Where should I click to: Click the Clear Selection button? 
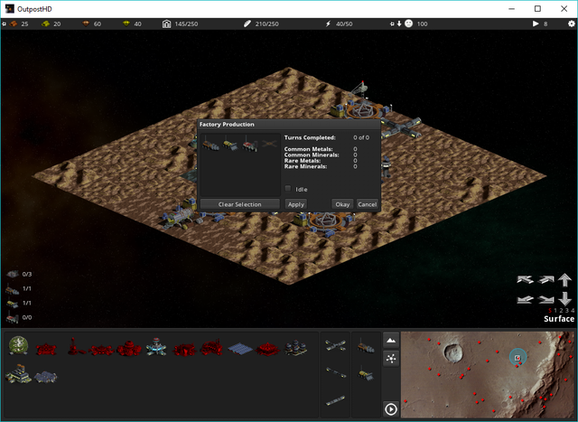(x=240, y=204)
